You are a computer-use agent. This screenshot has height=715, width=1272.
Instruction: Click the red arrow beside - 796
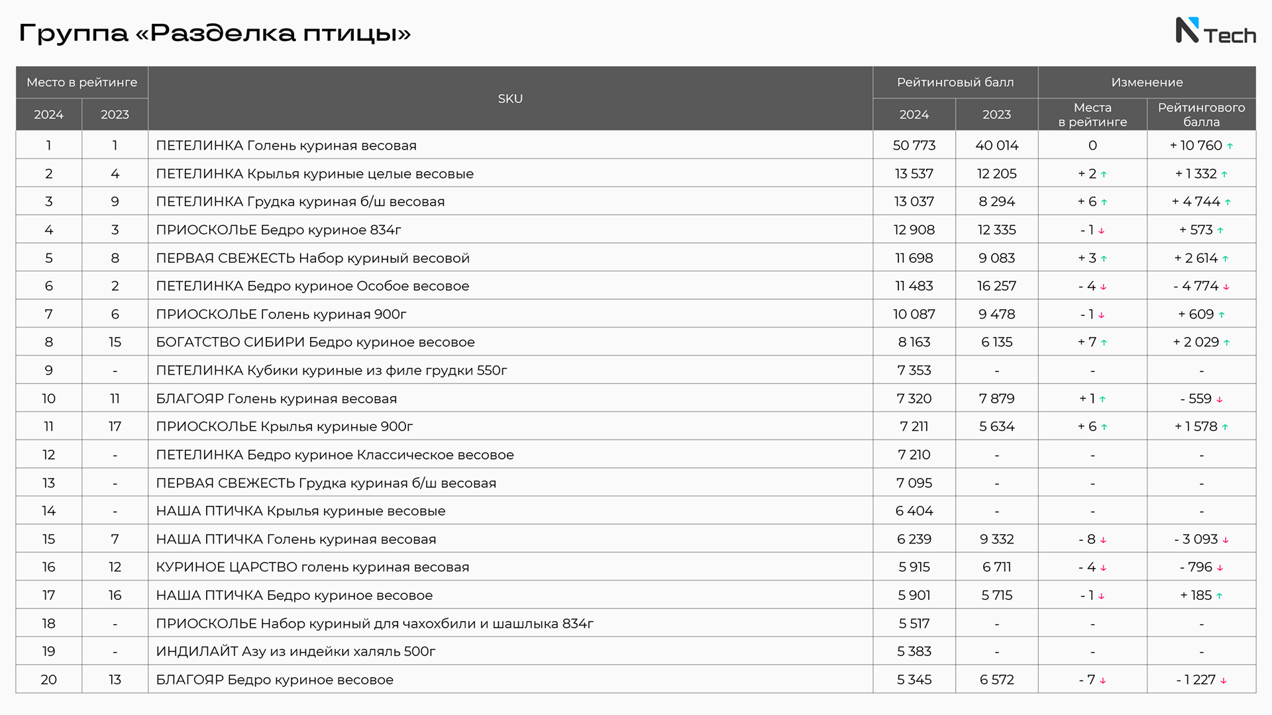pos(1220,568)
